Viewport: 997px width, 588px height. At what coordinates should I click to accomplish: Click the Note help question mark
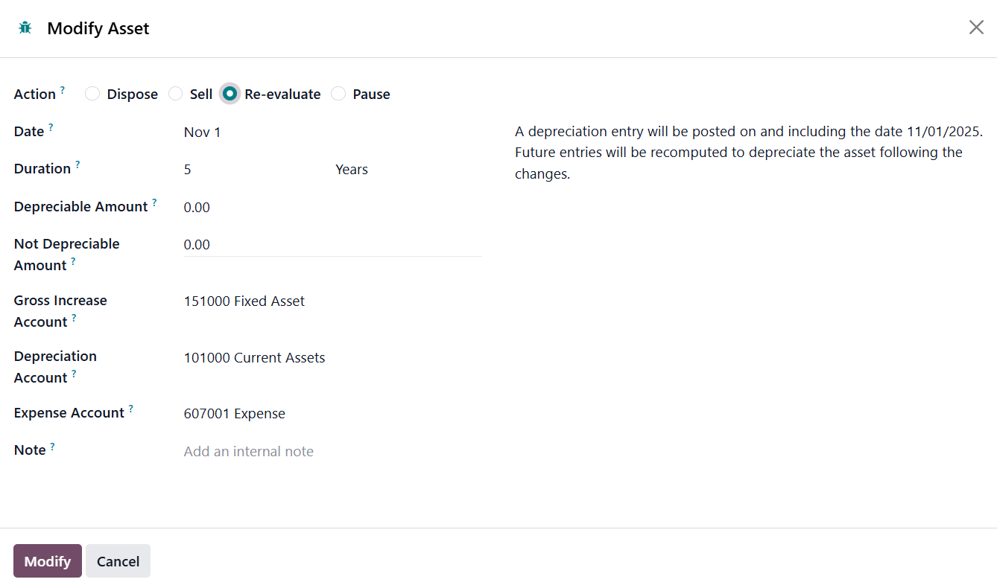point(53,447)
